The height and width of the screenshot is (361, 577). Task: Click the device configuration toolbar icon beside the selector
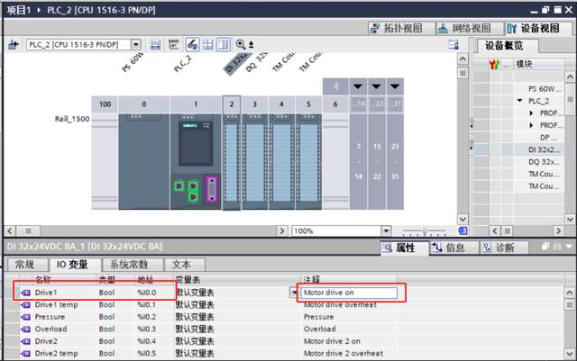point(156,45)
